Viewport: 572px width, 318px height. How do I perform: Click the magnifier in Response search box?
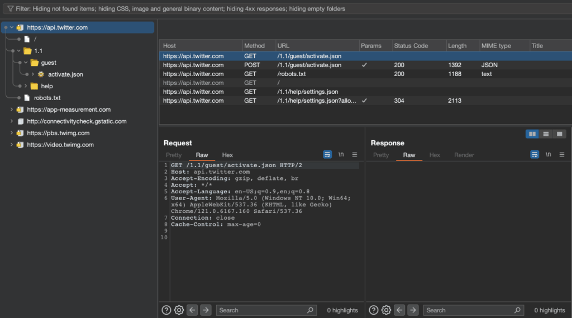517,310
